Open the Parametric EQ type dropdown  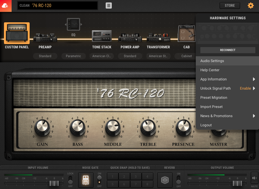coord(73,56)
